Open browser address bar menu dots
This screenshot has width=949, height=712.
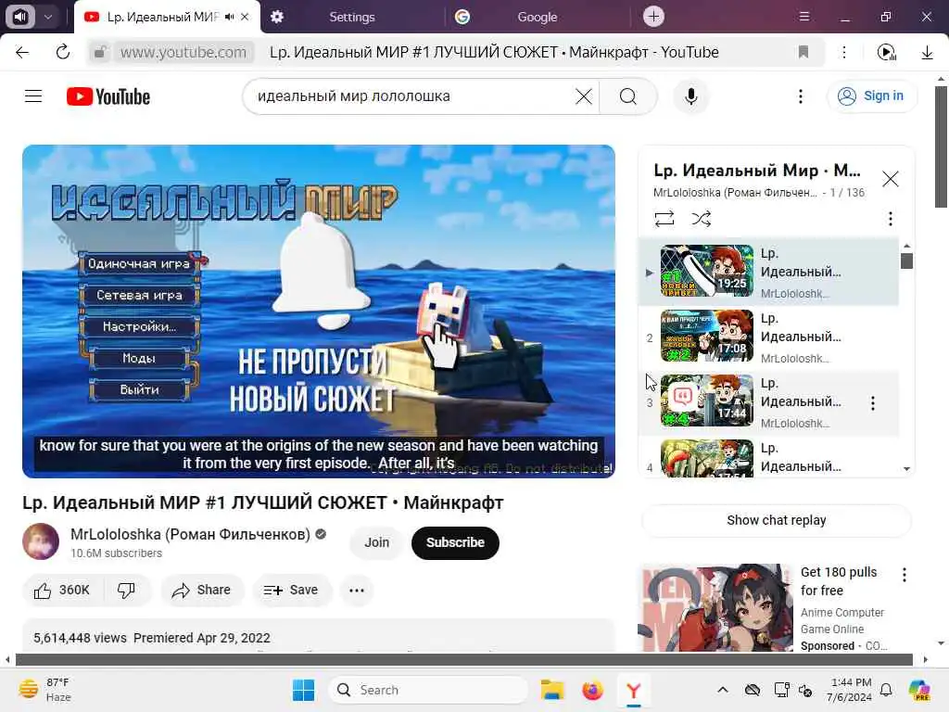(x=843, y=52)
